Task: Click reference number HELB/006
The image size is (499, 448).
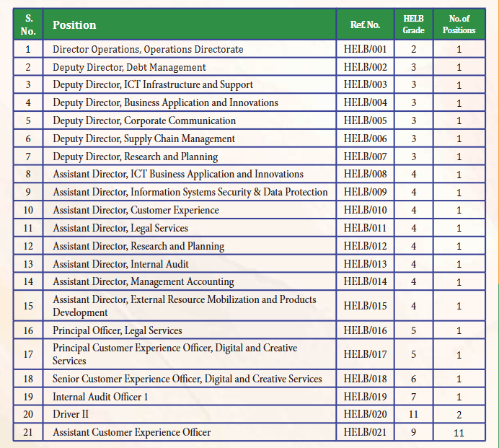Action: tap(365, 139)
